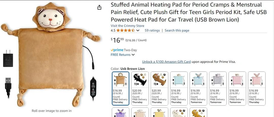Open Unlock a $100 Amazon Gift Card offer
The height and width of the screenshot is (117, 274).
(166, 62)
